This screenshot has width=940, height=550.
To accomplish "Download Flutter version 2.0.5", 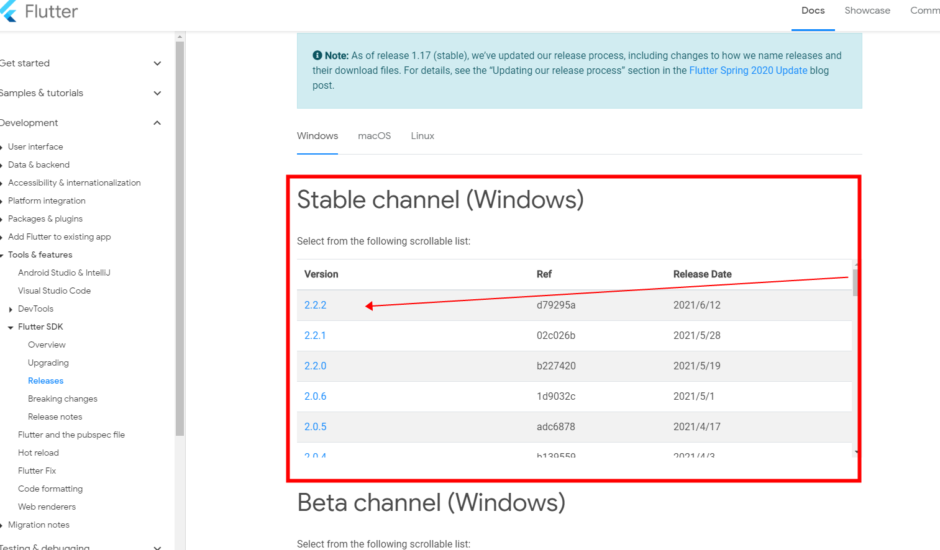I will pos(315,427).
